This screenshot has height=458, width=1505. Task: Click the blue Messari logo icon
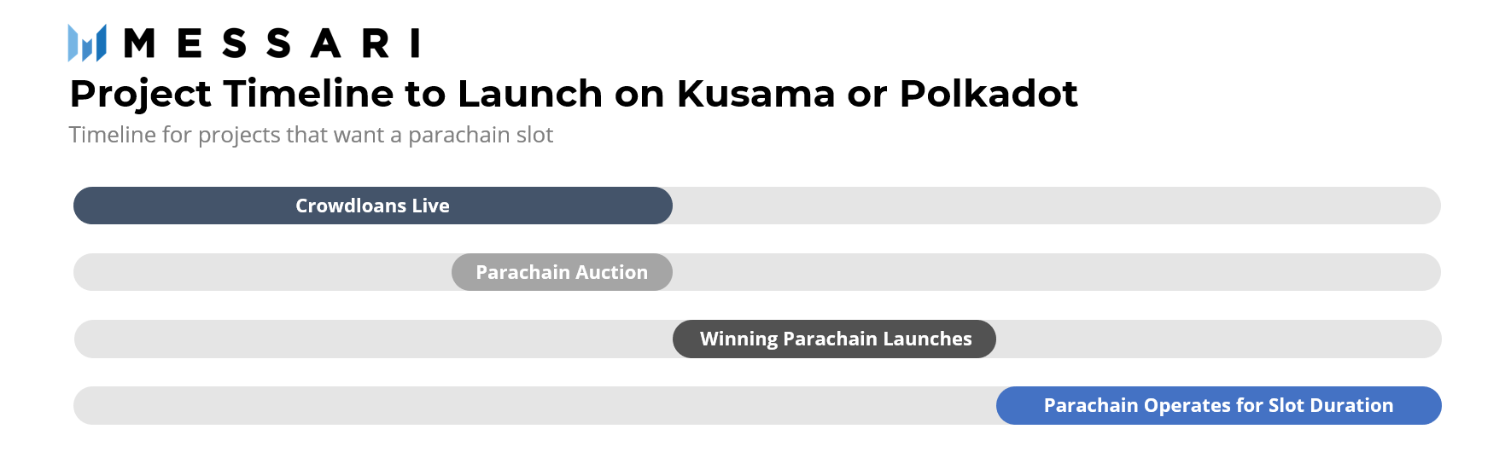pos(87,43)
